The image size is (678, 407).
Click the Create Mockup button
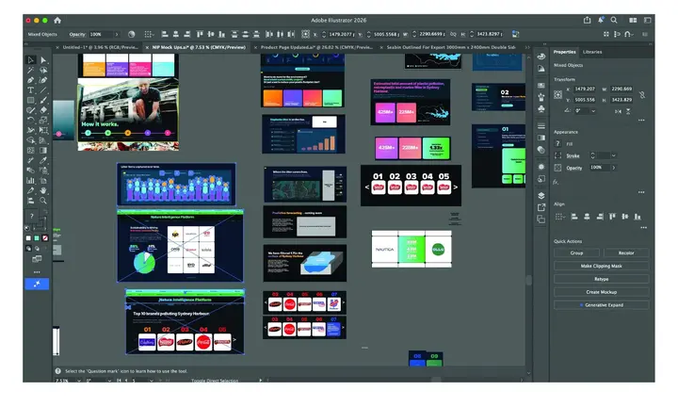[601, 292]
